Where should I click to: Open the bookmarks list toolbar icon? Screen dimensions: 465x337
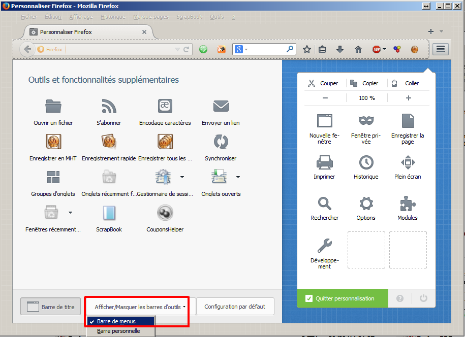322,49
